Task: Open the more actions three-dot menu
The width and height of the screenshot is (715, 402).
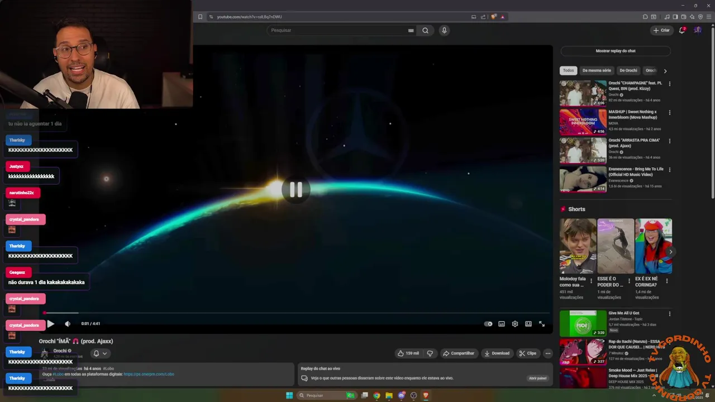Action: coord(548,353)
